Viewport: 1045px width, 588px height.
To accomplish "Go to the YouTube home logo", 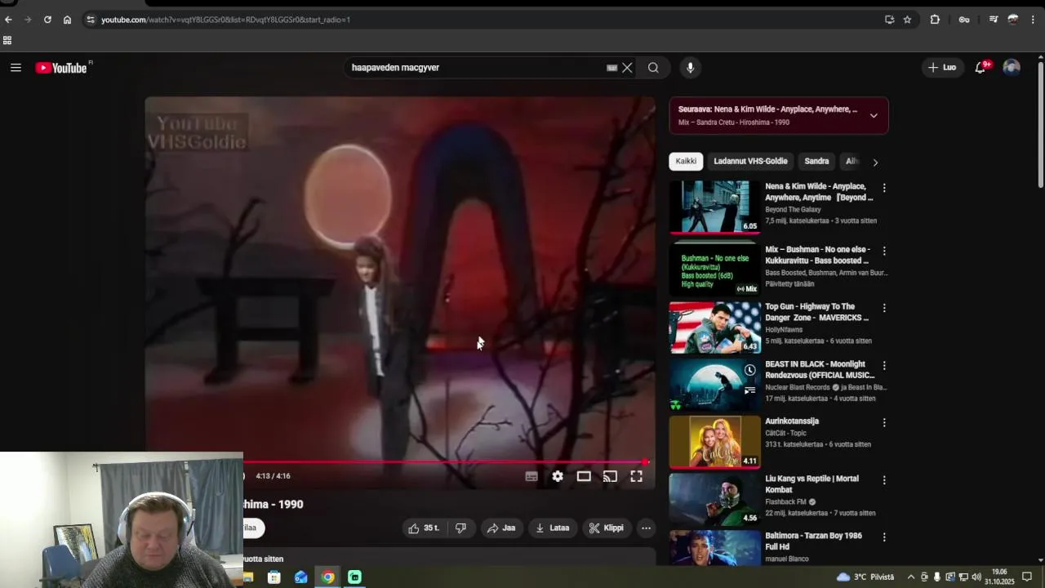I will [x=61, y=68].
